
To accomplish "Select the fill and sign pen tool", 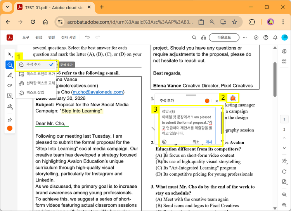I will [10, 107].
